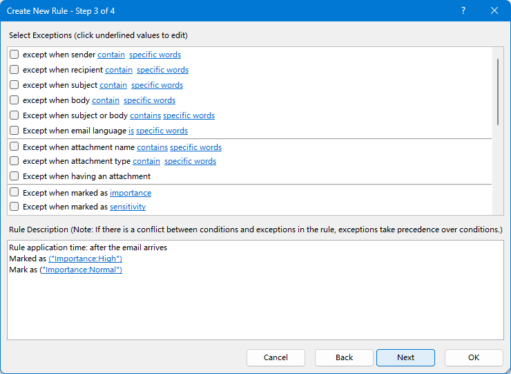Edit the "Importance:Normal" value link
This screenshot has height=374, width=511.
click(81, 270)
